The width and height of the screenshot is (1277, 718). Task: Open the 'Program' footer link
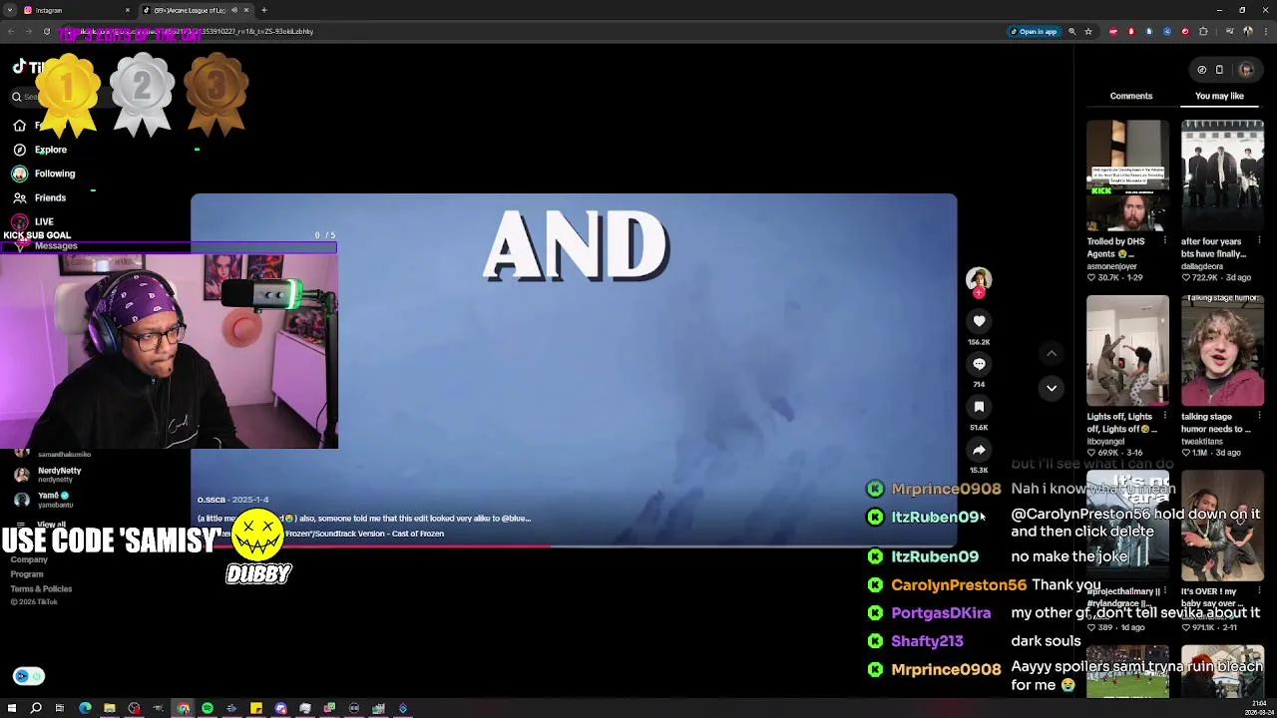tap(27, 574)
